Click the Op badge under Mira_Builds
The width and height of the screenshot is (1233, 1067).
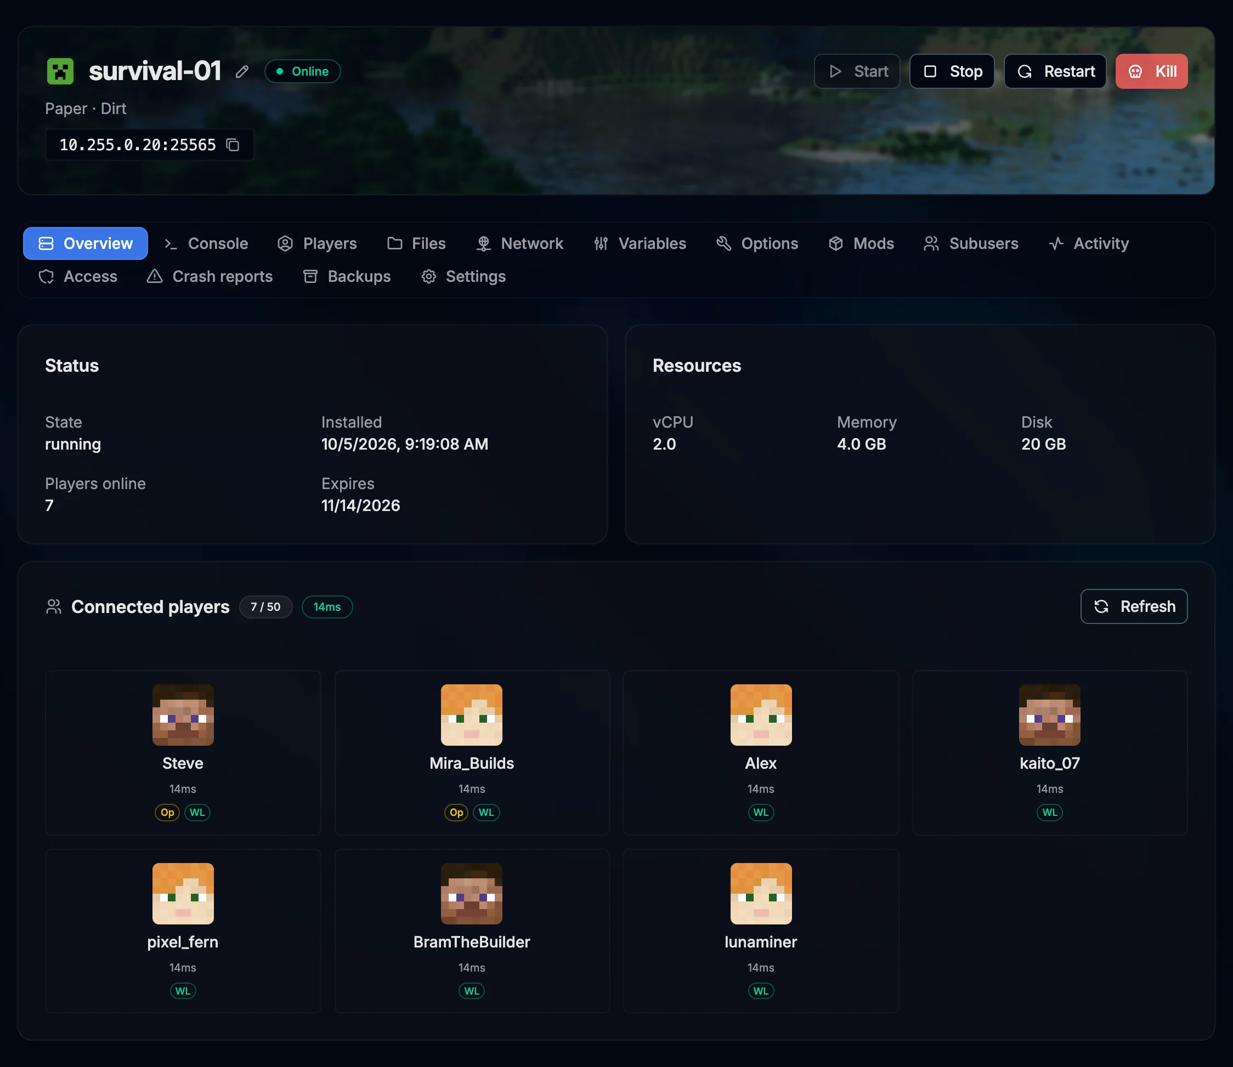(x=456, y=812)
